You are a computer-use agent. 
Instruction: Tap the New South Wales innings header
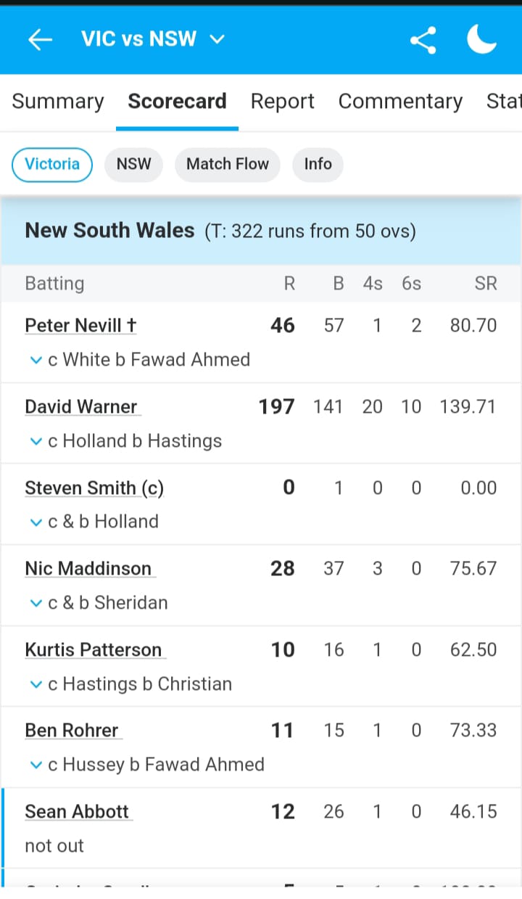(x=109, y=230)
